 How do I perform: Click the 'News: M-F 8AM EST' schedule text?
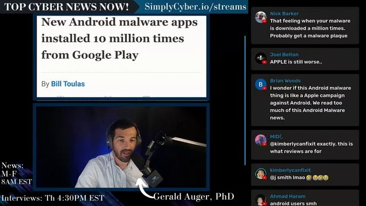pyautogui.click(x=17, y=173)
